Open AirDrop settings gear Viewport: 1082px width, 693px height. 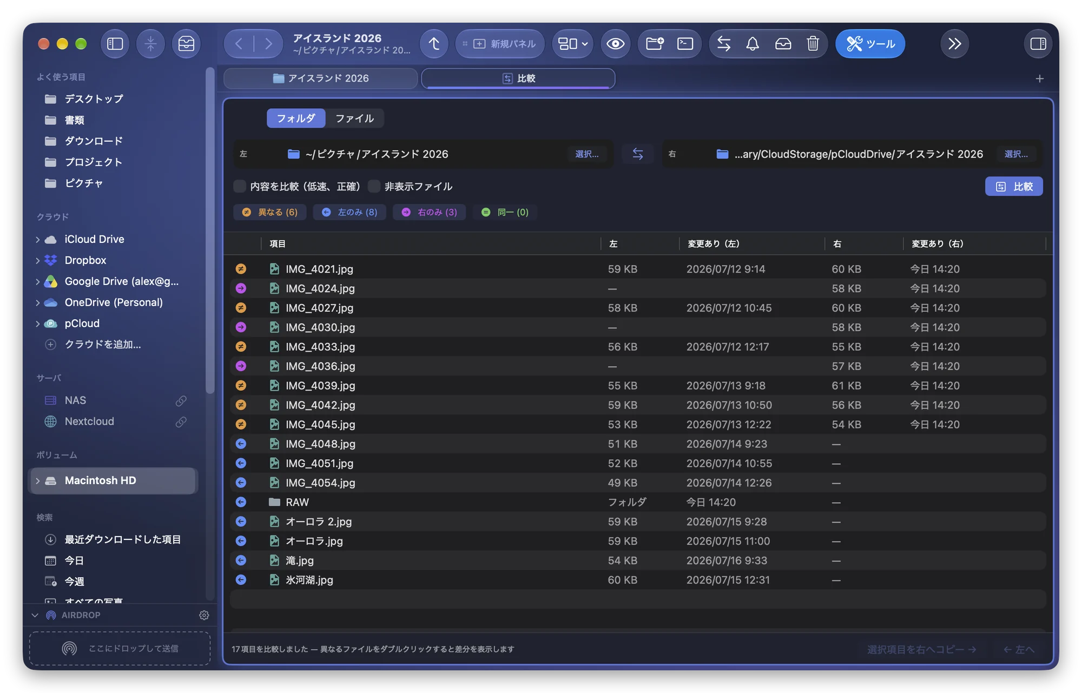tap(204, 615)
